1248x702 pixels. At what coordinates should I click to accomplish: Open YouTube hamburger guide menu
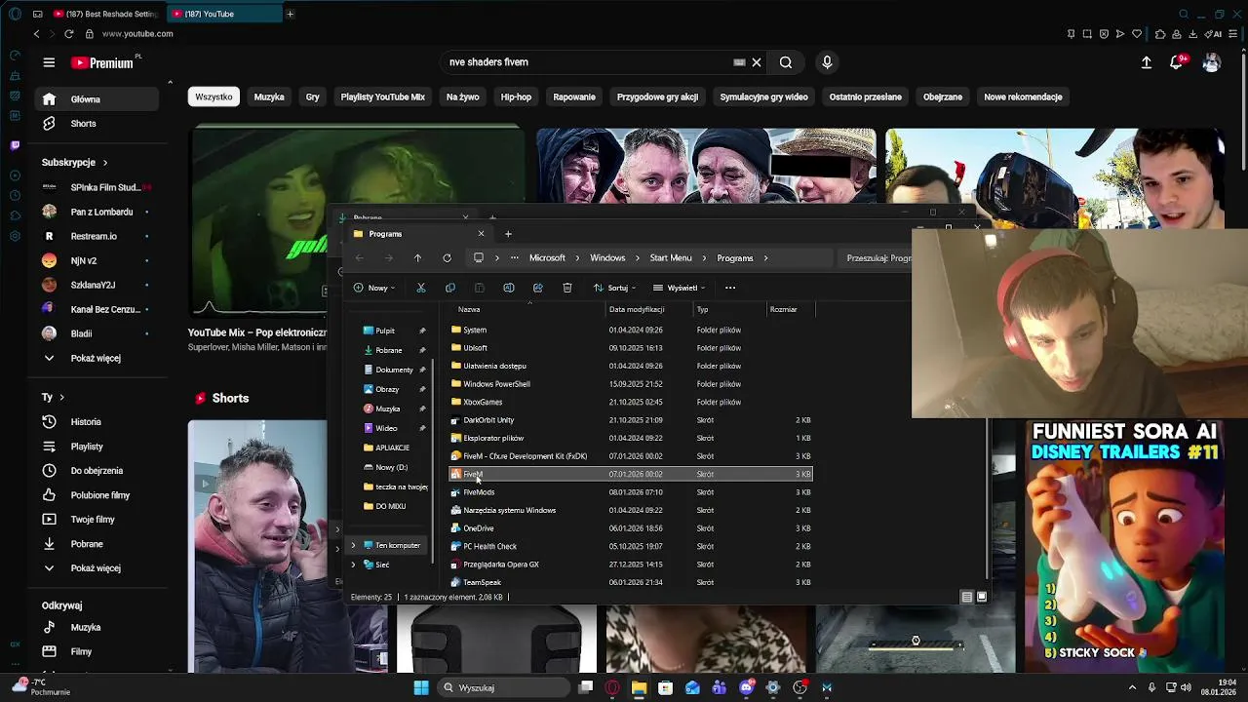pyautogui.click(x=49, y=62)
